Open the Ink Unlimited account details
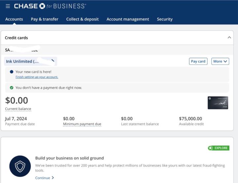The width and height of the screenshot is (238, 183). (30, 61)
